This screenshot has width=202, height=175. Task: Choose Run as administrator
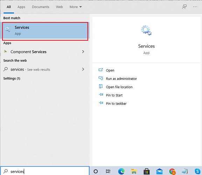coord(121,78)
